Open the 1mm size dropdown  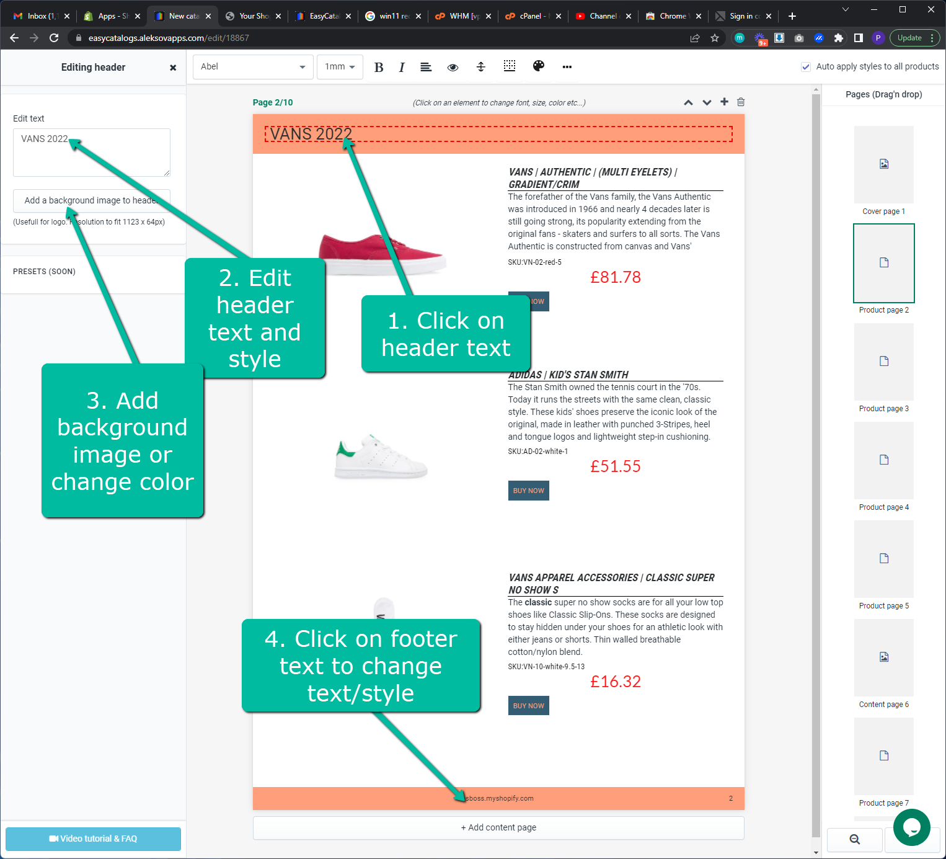(340, 67)
